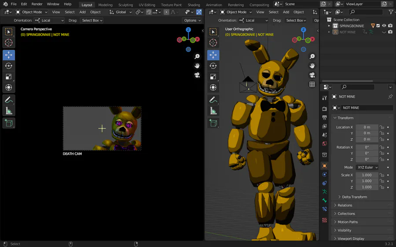The image size is (396, 247).
Task: Select the Transform tool in left viewport
Action: pyautogui.click(x=9, y=88)
